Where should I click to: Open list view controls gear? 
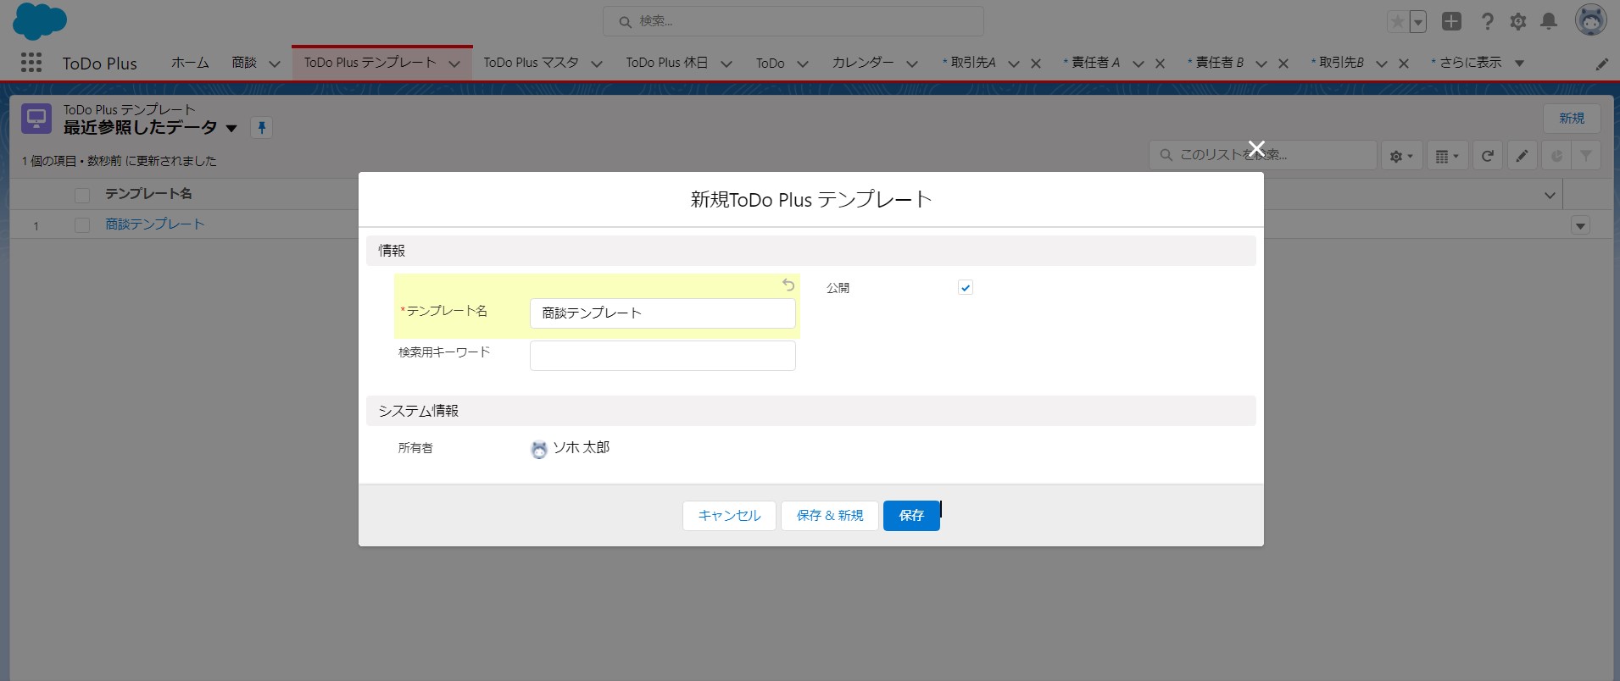pyautogui.click(x=1400, y=156)
